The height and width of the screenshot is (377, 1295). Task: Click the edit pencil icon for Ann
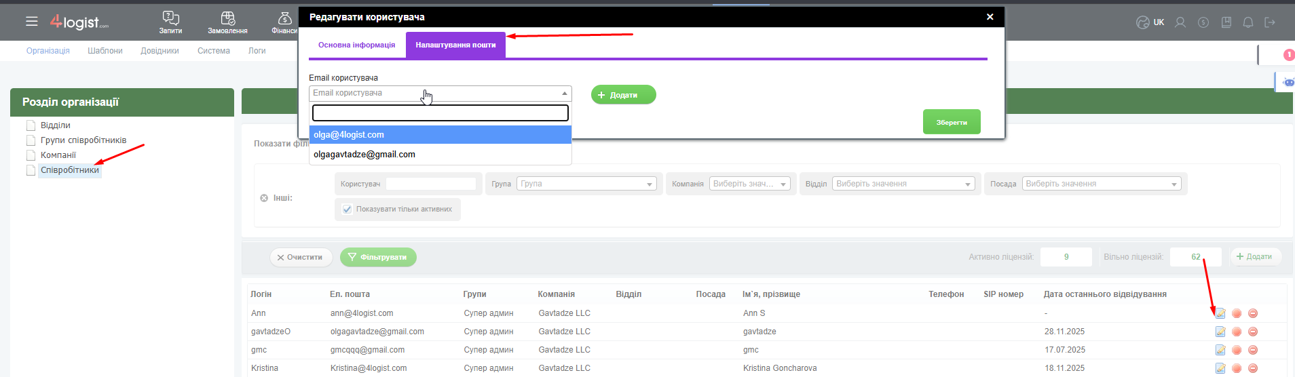[1220, 313]
